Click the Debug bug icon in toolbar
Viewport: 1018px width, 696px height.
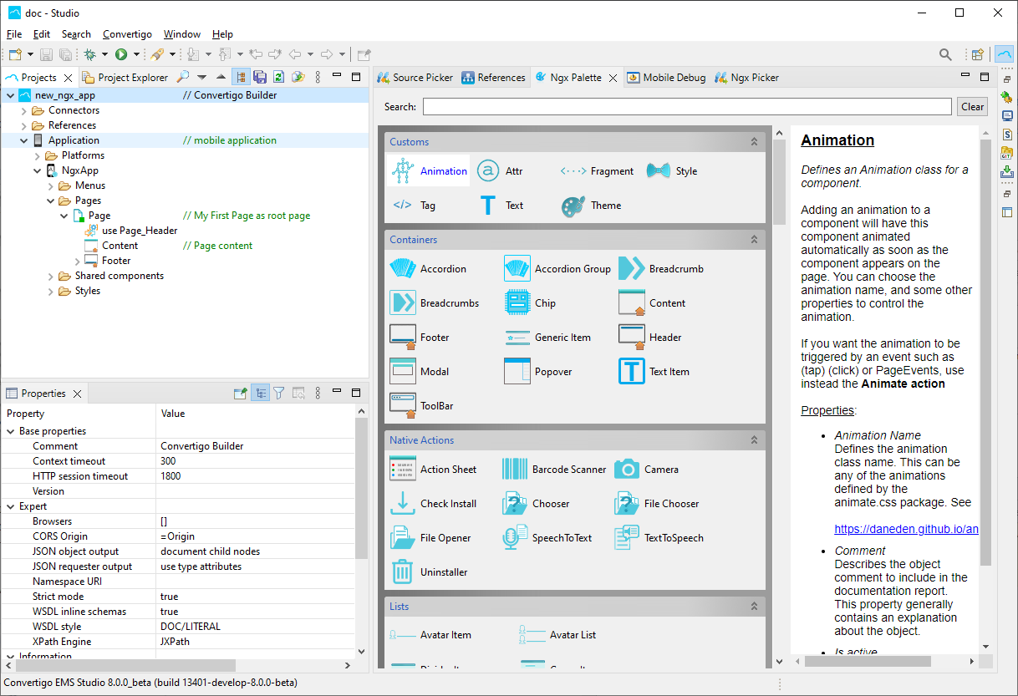click(89, 54)
